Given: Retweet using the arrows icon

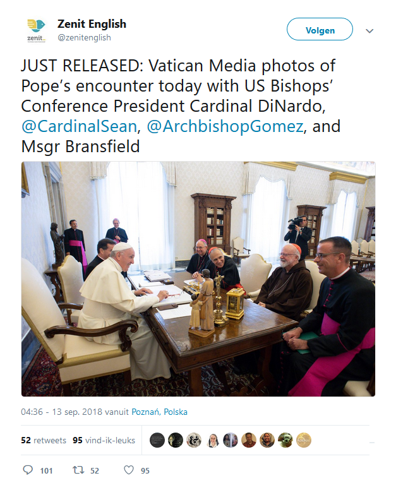Looking at the screenshot, I should (x=80, y=470).
